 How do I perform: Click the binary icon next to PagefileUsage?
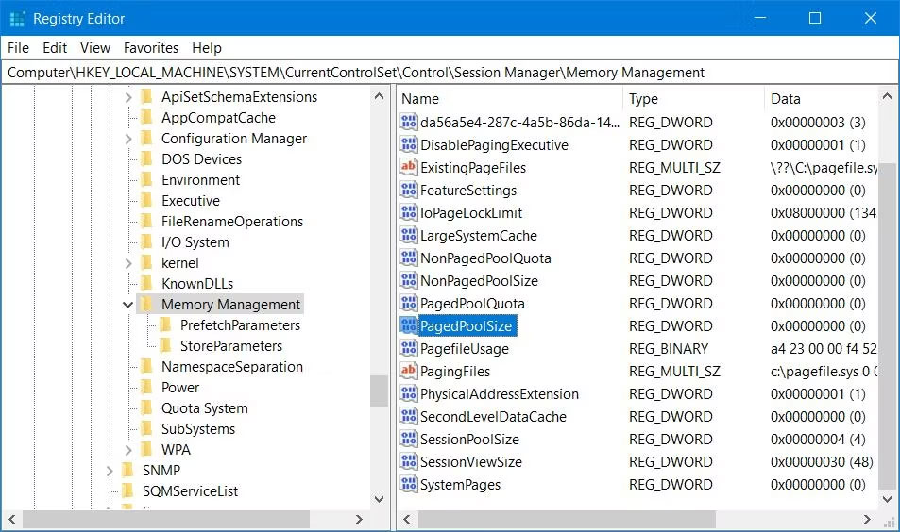[408, 349]
